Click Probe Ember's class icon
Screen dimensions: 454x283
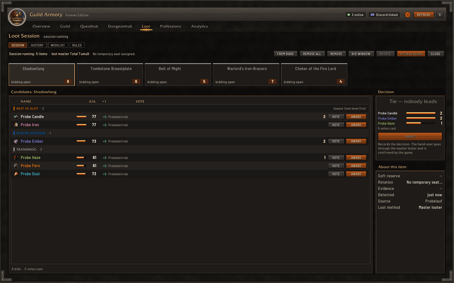[x=16, y=141]
